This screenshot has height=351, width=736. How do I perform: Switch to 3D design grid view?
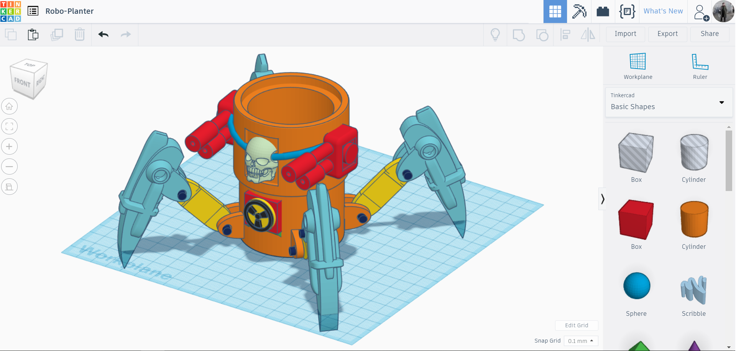point(555,11)
